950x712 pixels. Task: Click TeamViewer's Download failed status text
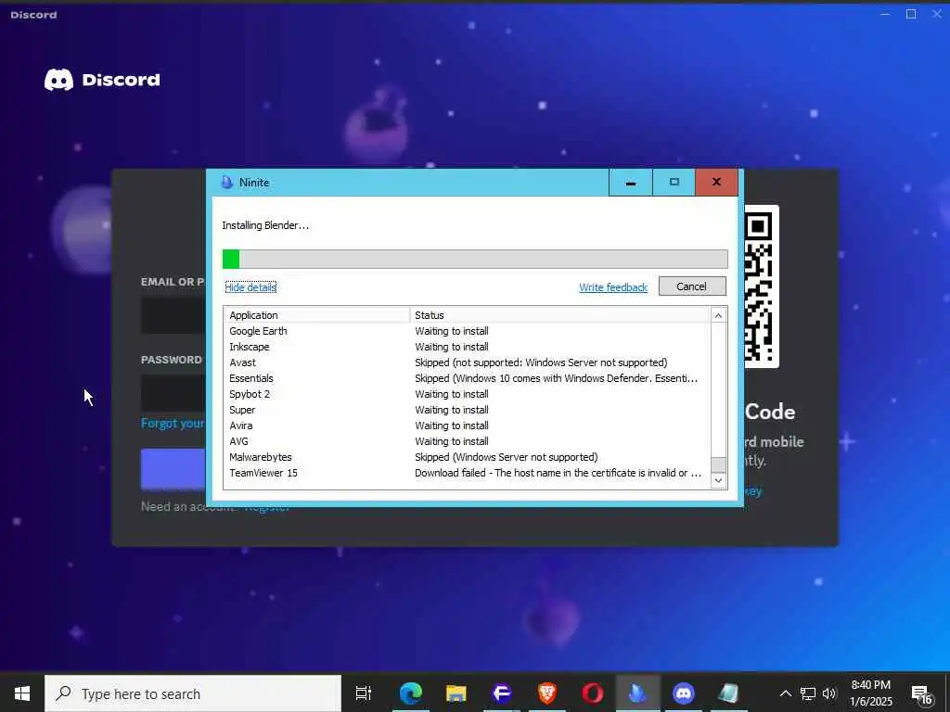pos(558,473)
